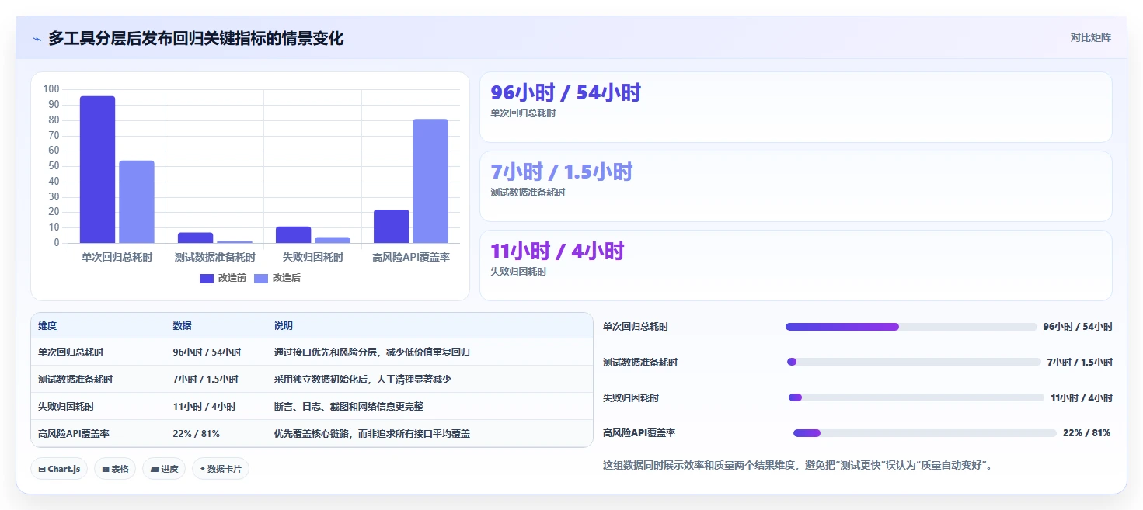1143x510 pixels.
Task: Click the progress value 7小时 / 1.5小时
Action: (1080, 363)
